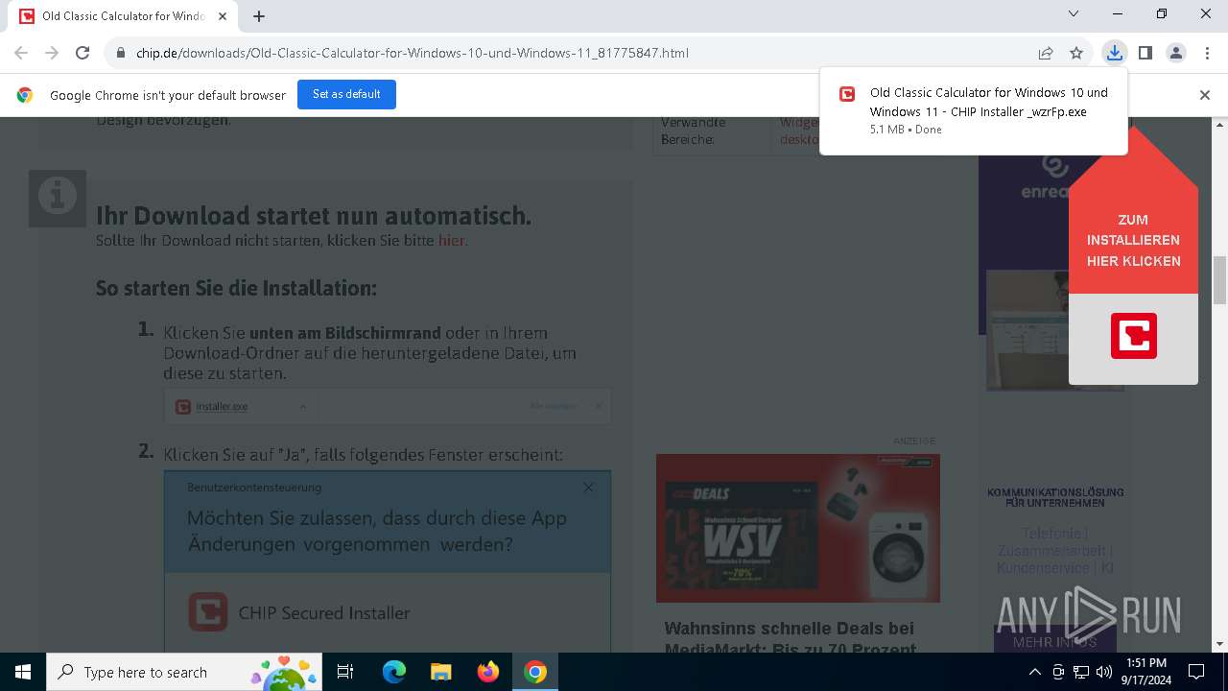Click the red 'hier' download link
Screen dimensions: 1228x691
pos(452,241)
